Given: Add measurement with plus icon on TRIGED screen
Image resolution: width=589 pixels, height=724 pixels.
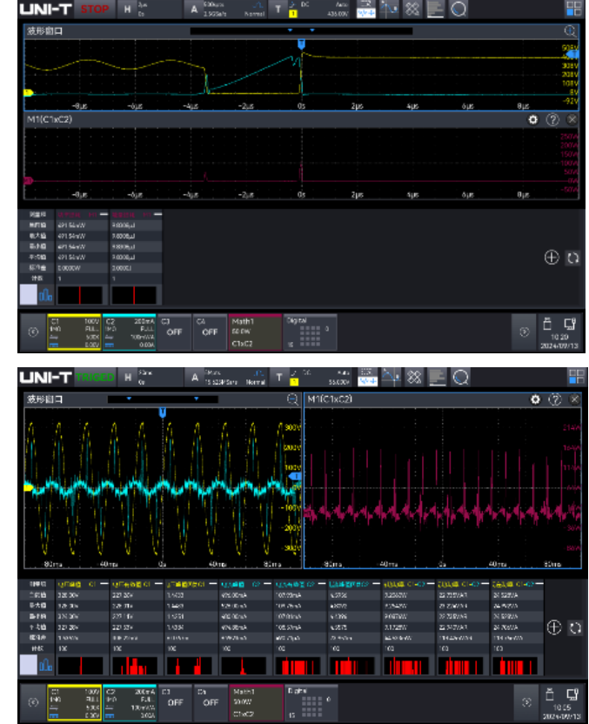Looking at the screenshot, I should pyautogui.click(x=552, y=627).
